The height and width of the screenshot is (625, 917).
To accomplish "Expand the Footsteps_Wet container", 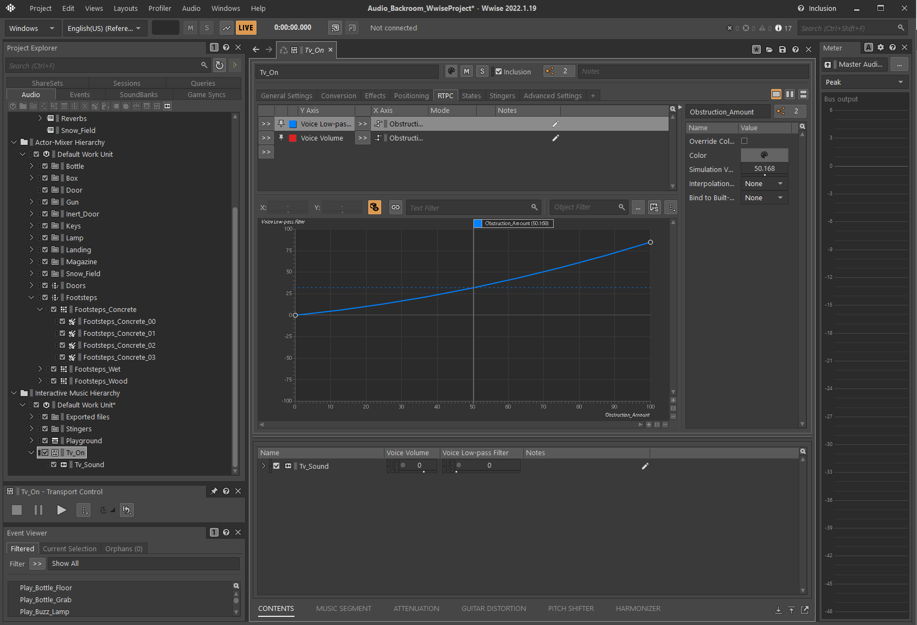I will [40, 369].
